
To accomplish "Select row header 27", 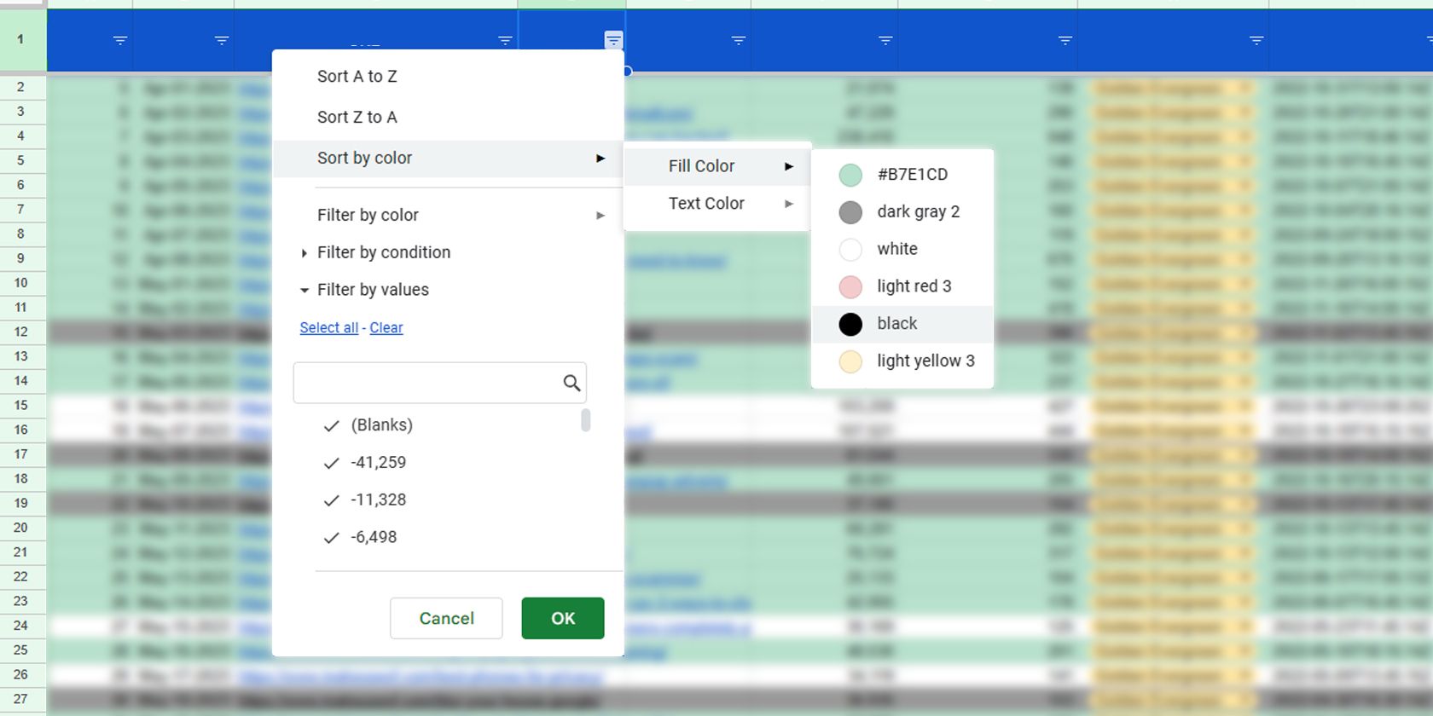I will point(22,699).
